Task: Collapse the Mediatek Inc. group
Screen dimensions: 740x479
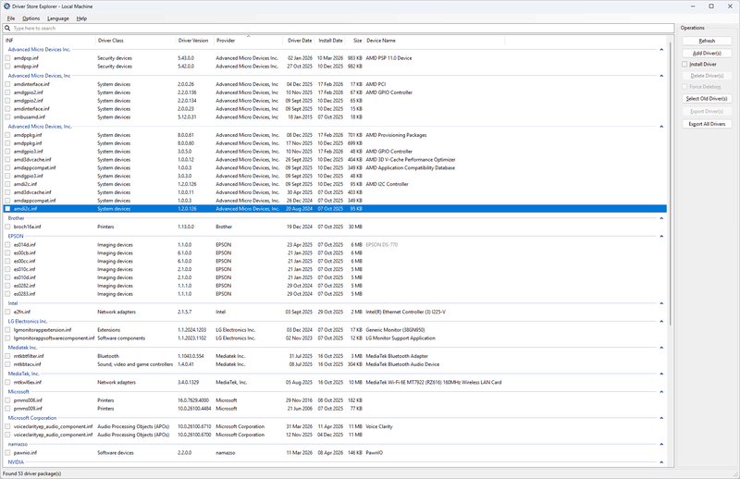Action: [661, 348]
